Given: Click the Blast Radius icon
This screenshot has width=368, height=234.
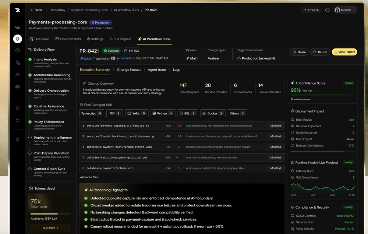Looking at the screenshot, I should [293, 120].
